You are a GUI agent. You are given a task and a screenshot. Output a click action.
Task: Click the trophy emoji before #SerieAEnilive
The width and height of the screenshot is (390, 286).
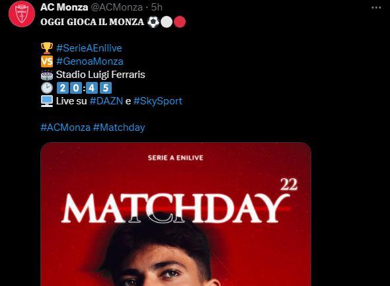tap(47, 48)
